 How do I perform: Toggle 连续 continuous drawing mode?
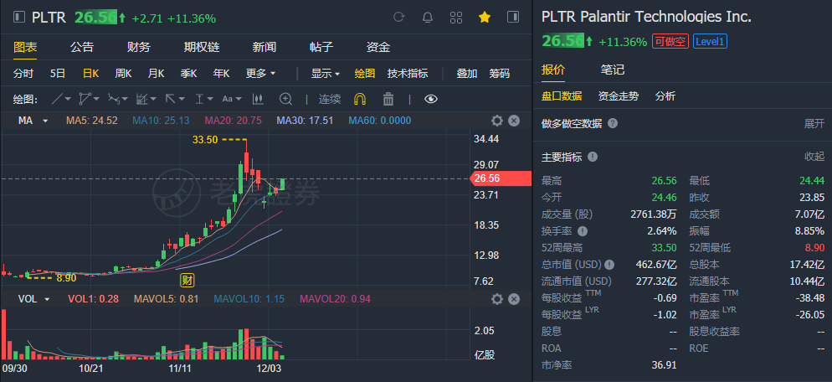click(x=330, y=99)
